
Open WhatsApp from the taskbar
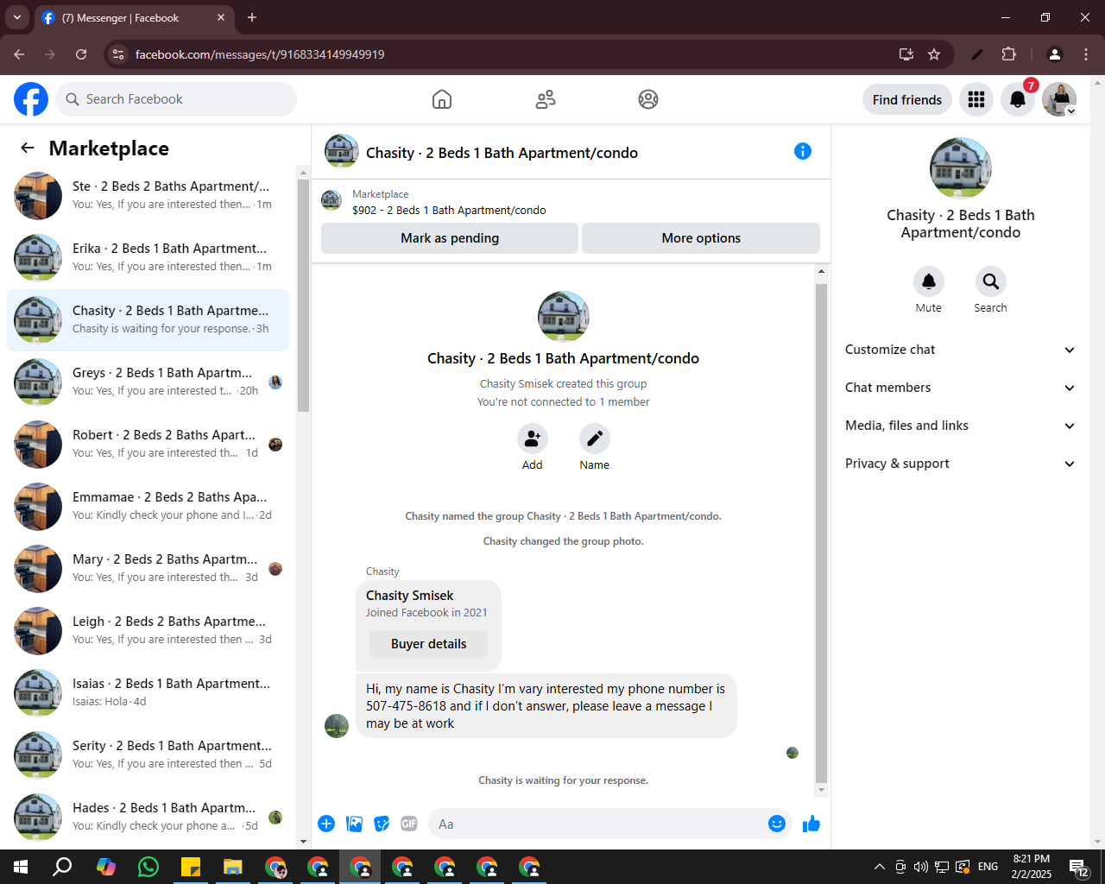148,867
